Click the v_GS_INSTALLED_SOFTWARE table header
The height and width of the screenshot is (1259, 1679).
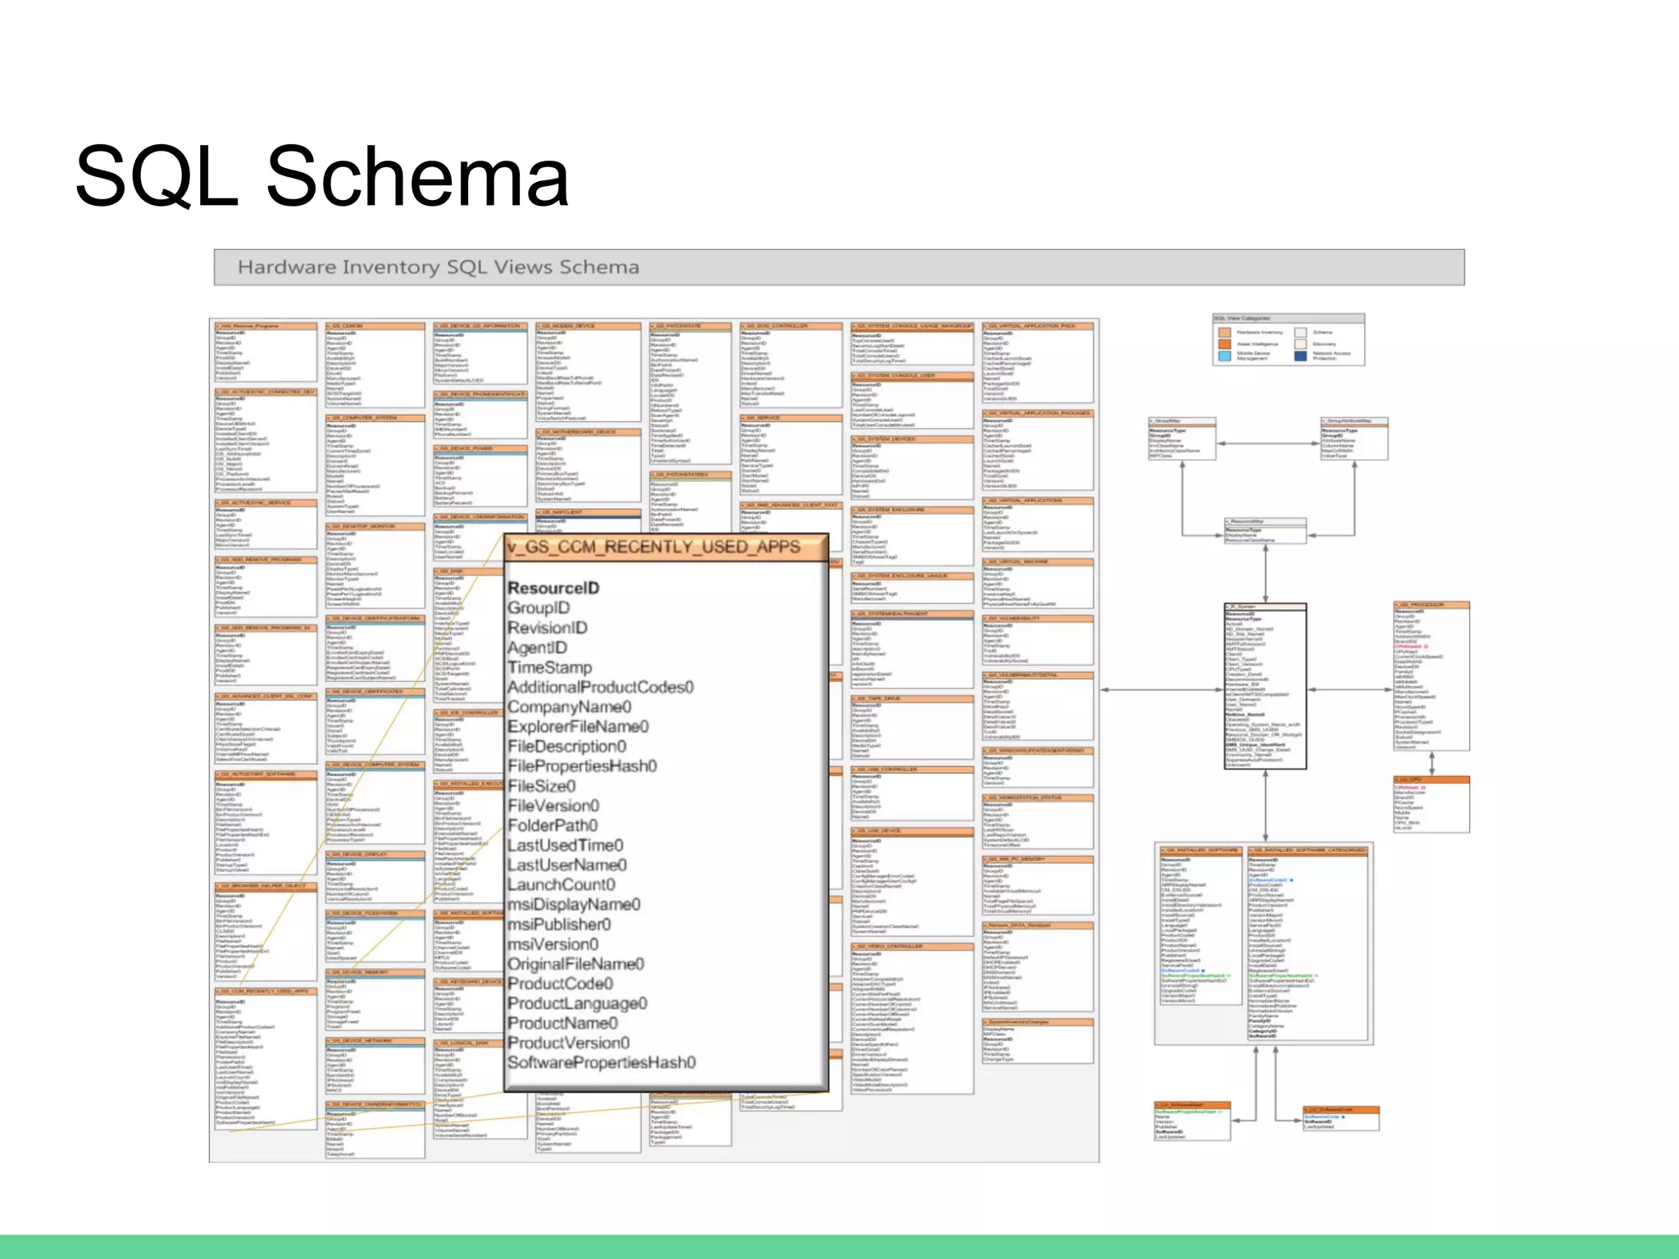(x=1201, y=851)
